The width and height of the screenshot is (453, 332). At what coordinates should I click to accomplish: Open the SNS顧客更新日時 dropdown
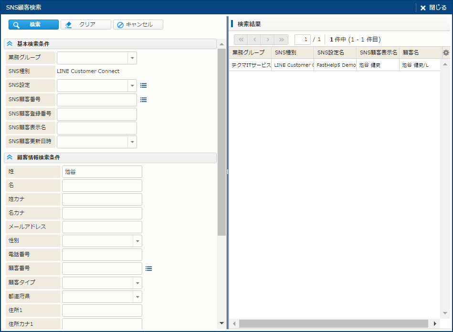[132, 142]
